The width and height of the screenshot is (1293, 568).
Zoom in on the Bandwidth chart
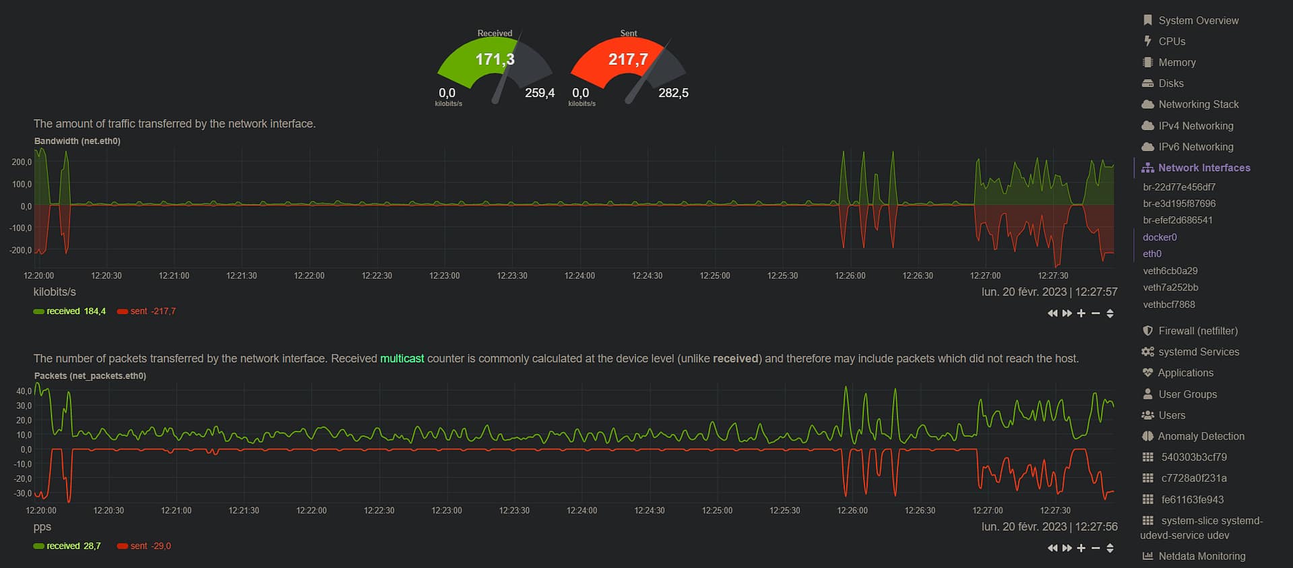(x=1081, y=313)
